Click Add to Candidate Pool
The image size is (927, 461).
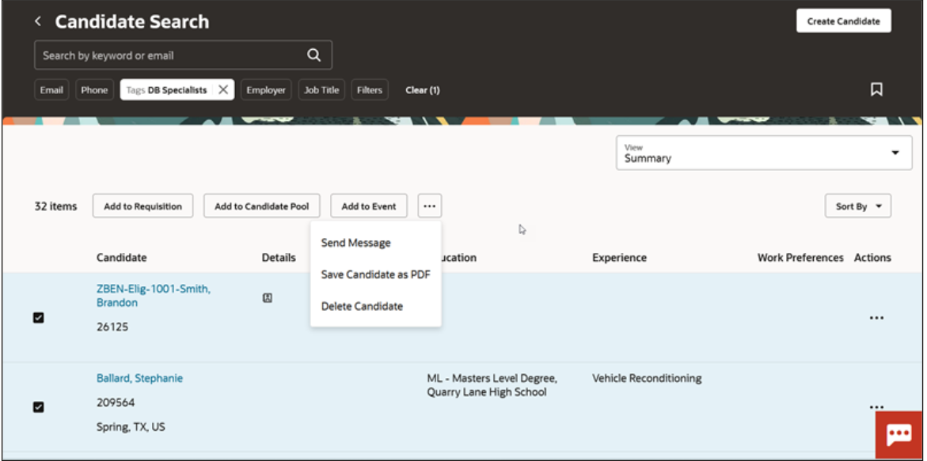click(x=261, y=206)
